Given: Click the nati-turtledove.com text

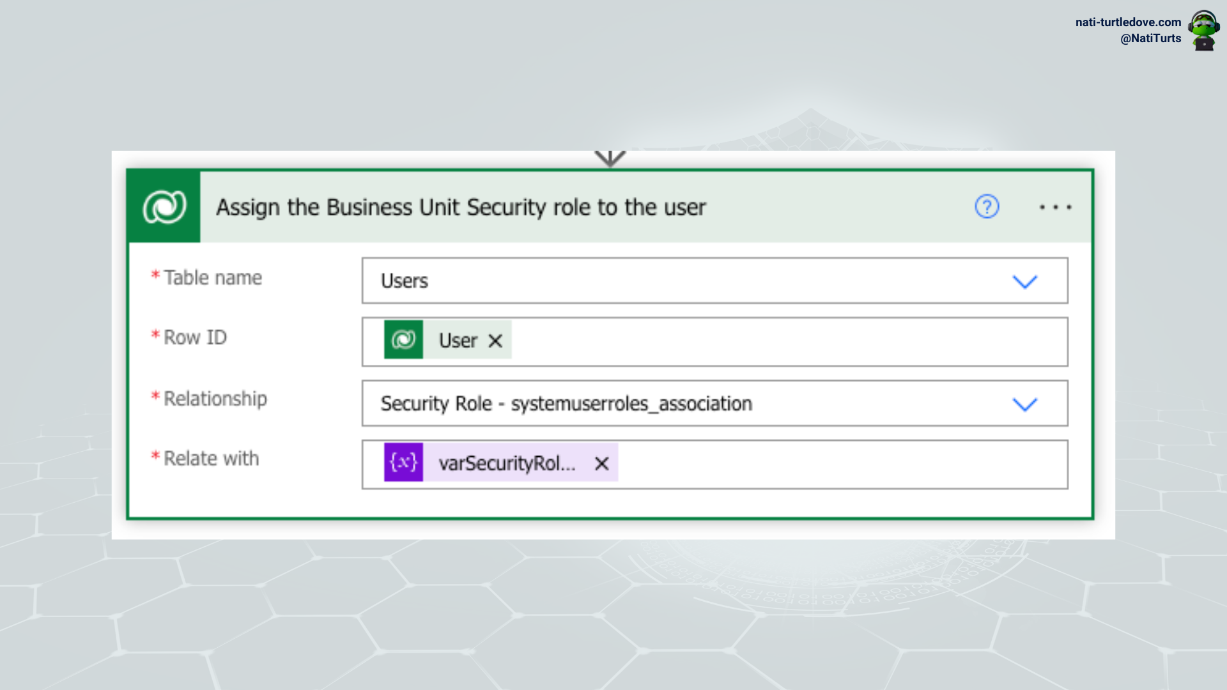Looking at the screenshot, I should 1128,22.
